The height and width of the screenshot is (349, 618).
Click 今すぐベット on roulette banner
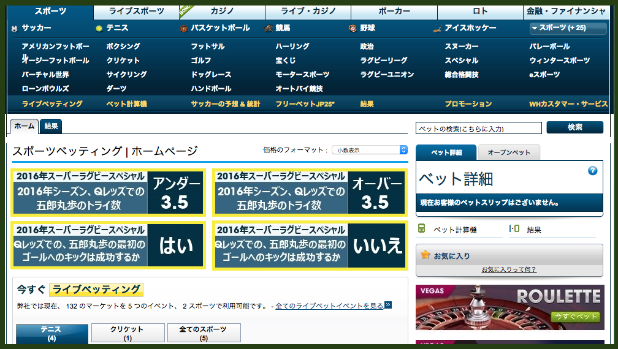tap(576, 317)
